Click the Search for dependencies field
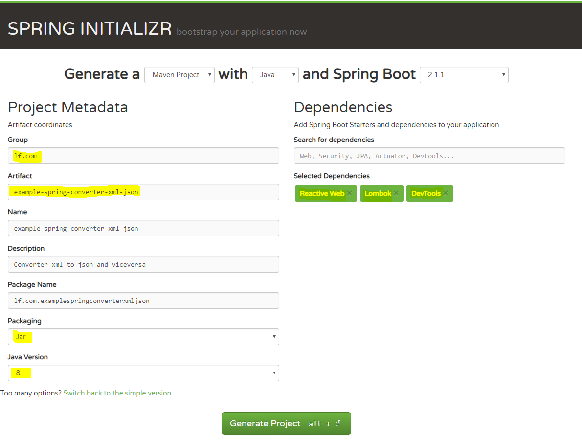 pos(429,156)
